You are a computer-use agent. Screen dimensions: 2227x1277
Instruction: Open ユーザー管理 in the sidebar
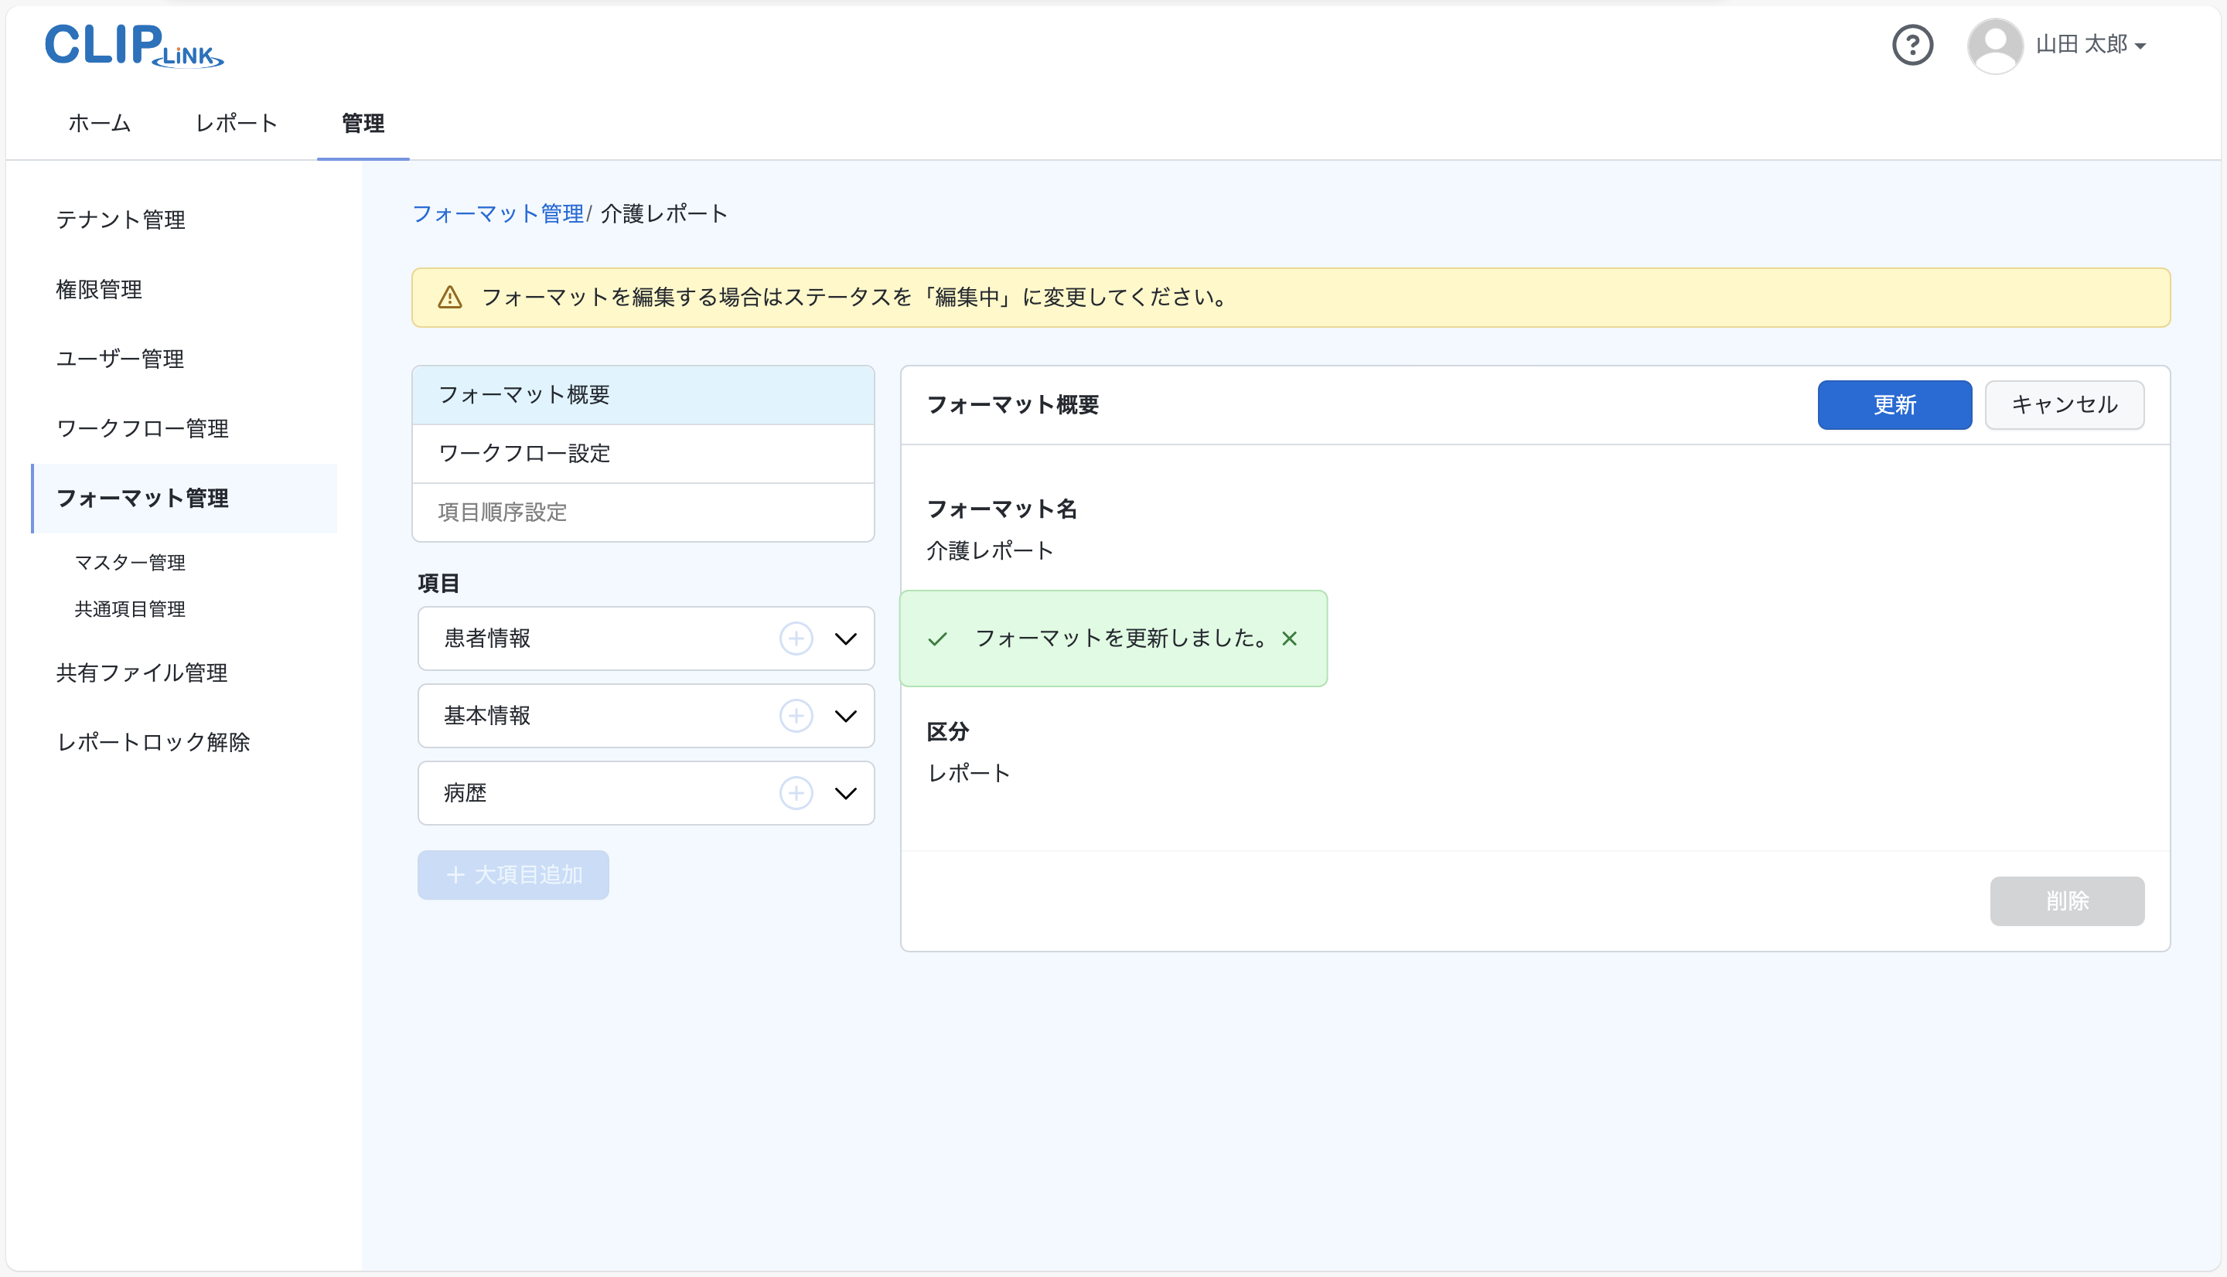(120, 359)
